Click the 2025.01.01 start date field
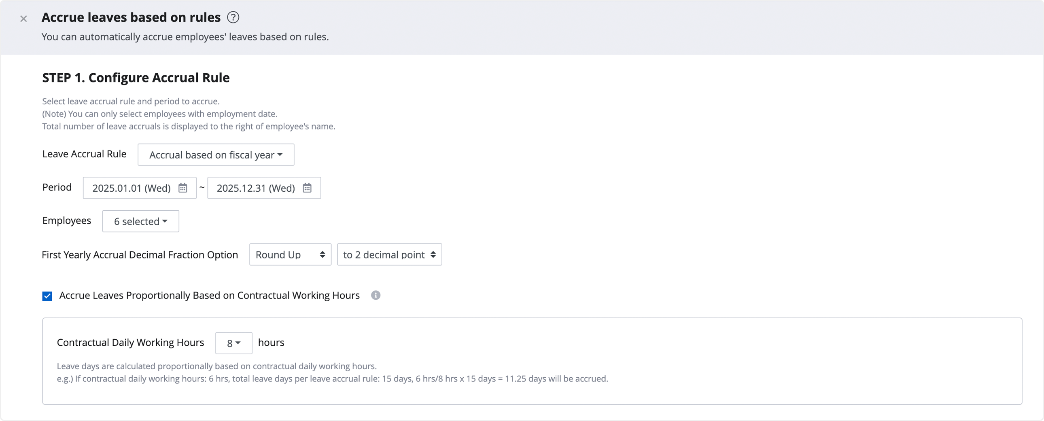This screenshot has height=421, width=1044. tap(132, 188)
